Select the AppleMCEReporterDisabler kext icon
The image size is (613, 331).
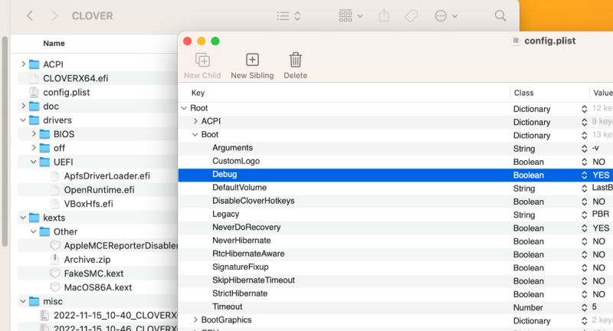point(55,245)
